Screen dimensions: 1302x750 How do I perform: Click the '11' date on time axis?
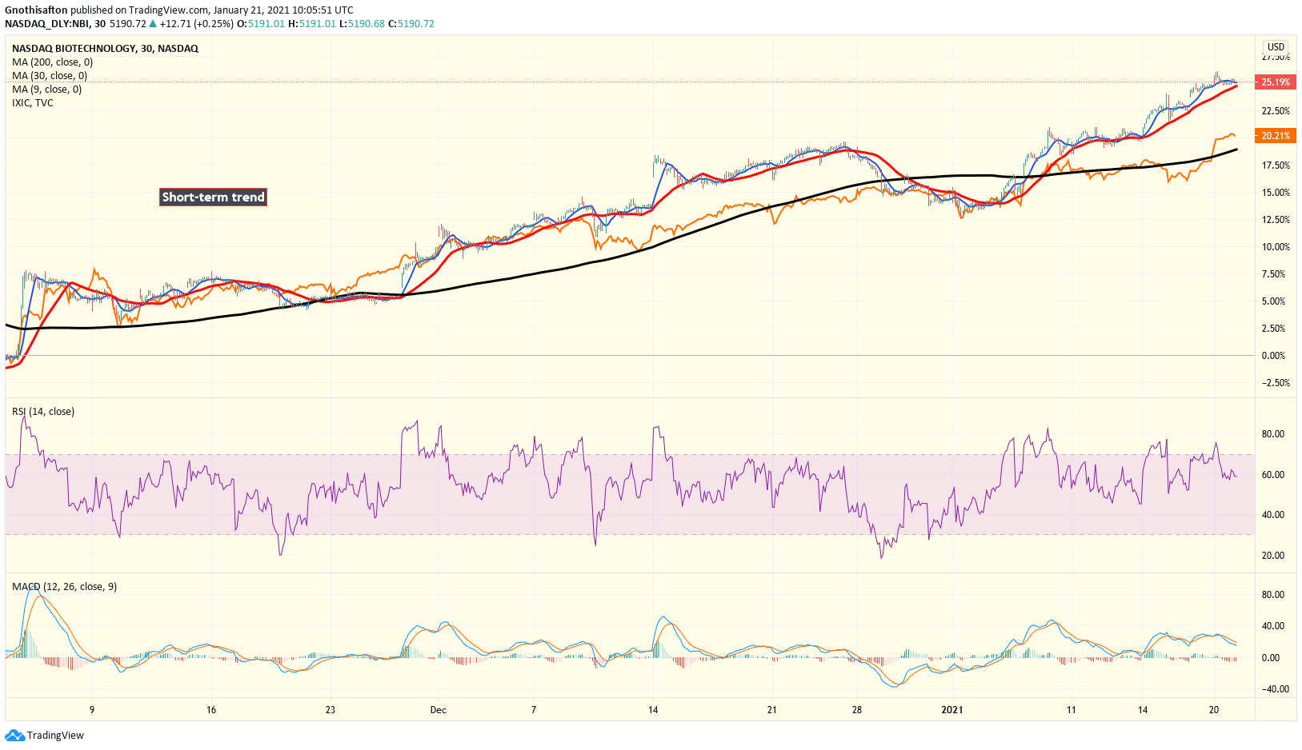pos(1071,710)
